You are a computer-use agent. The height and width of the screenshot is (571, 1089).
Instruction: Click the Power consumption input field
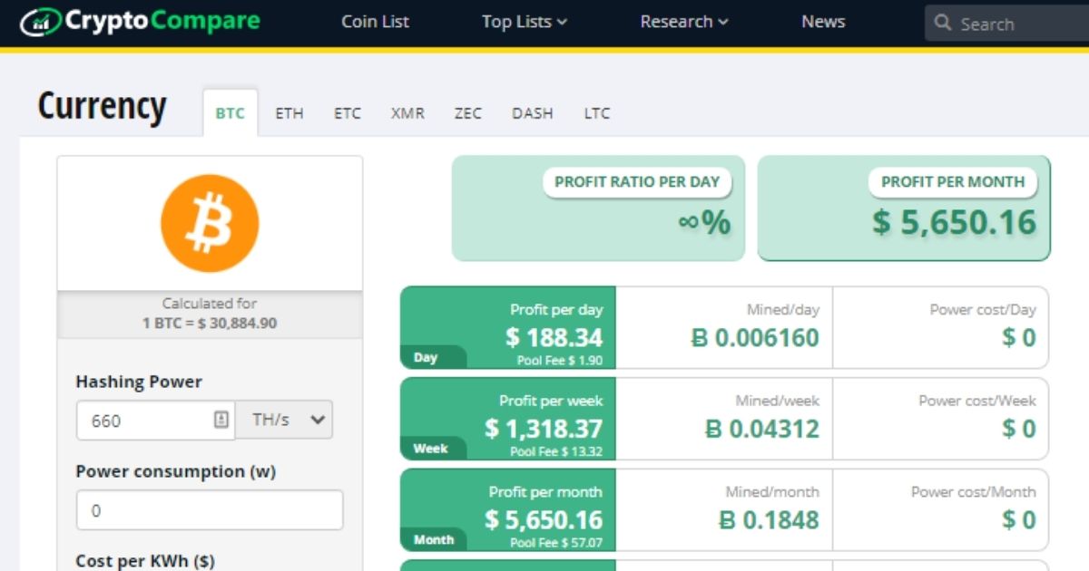click(209, 509)
